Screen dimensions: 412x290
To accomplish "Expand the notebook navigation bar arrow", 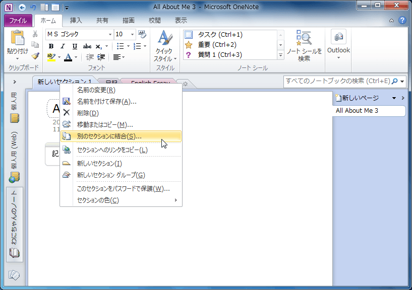I will click(15, 82).
